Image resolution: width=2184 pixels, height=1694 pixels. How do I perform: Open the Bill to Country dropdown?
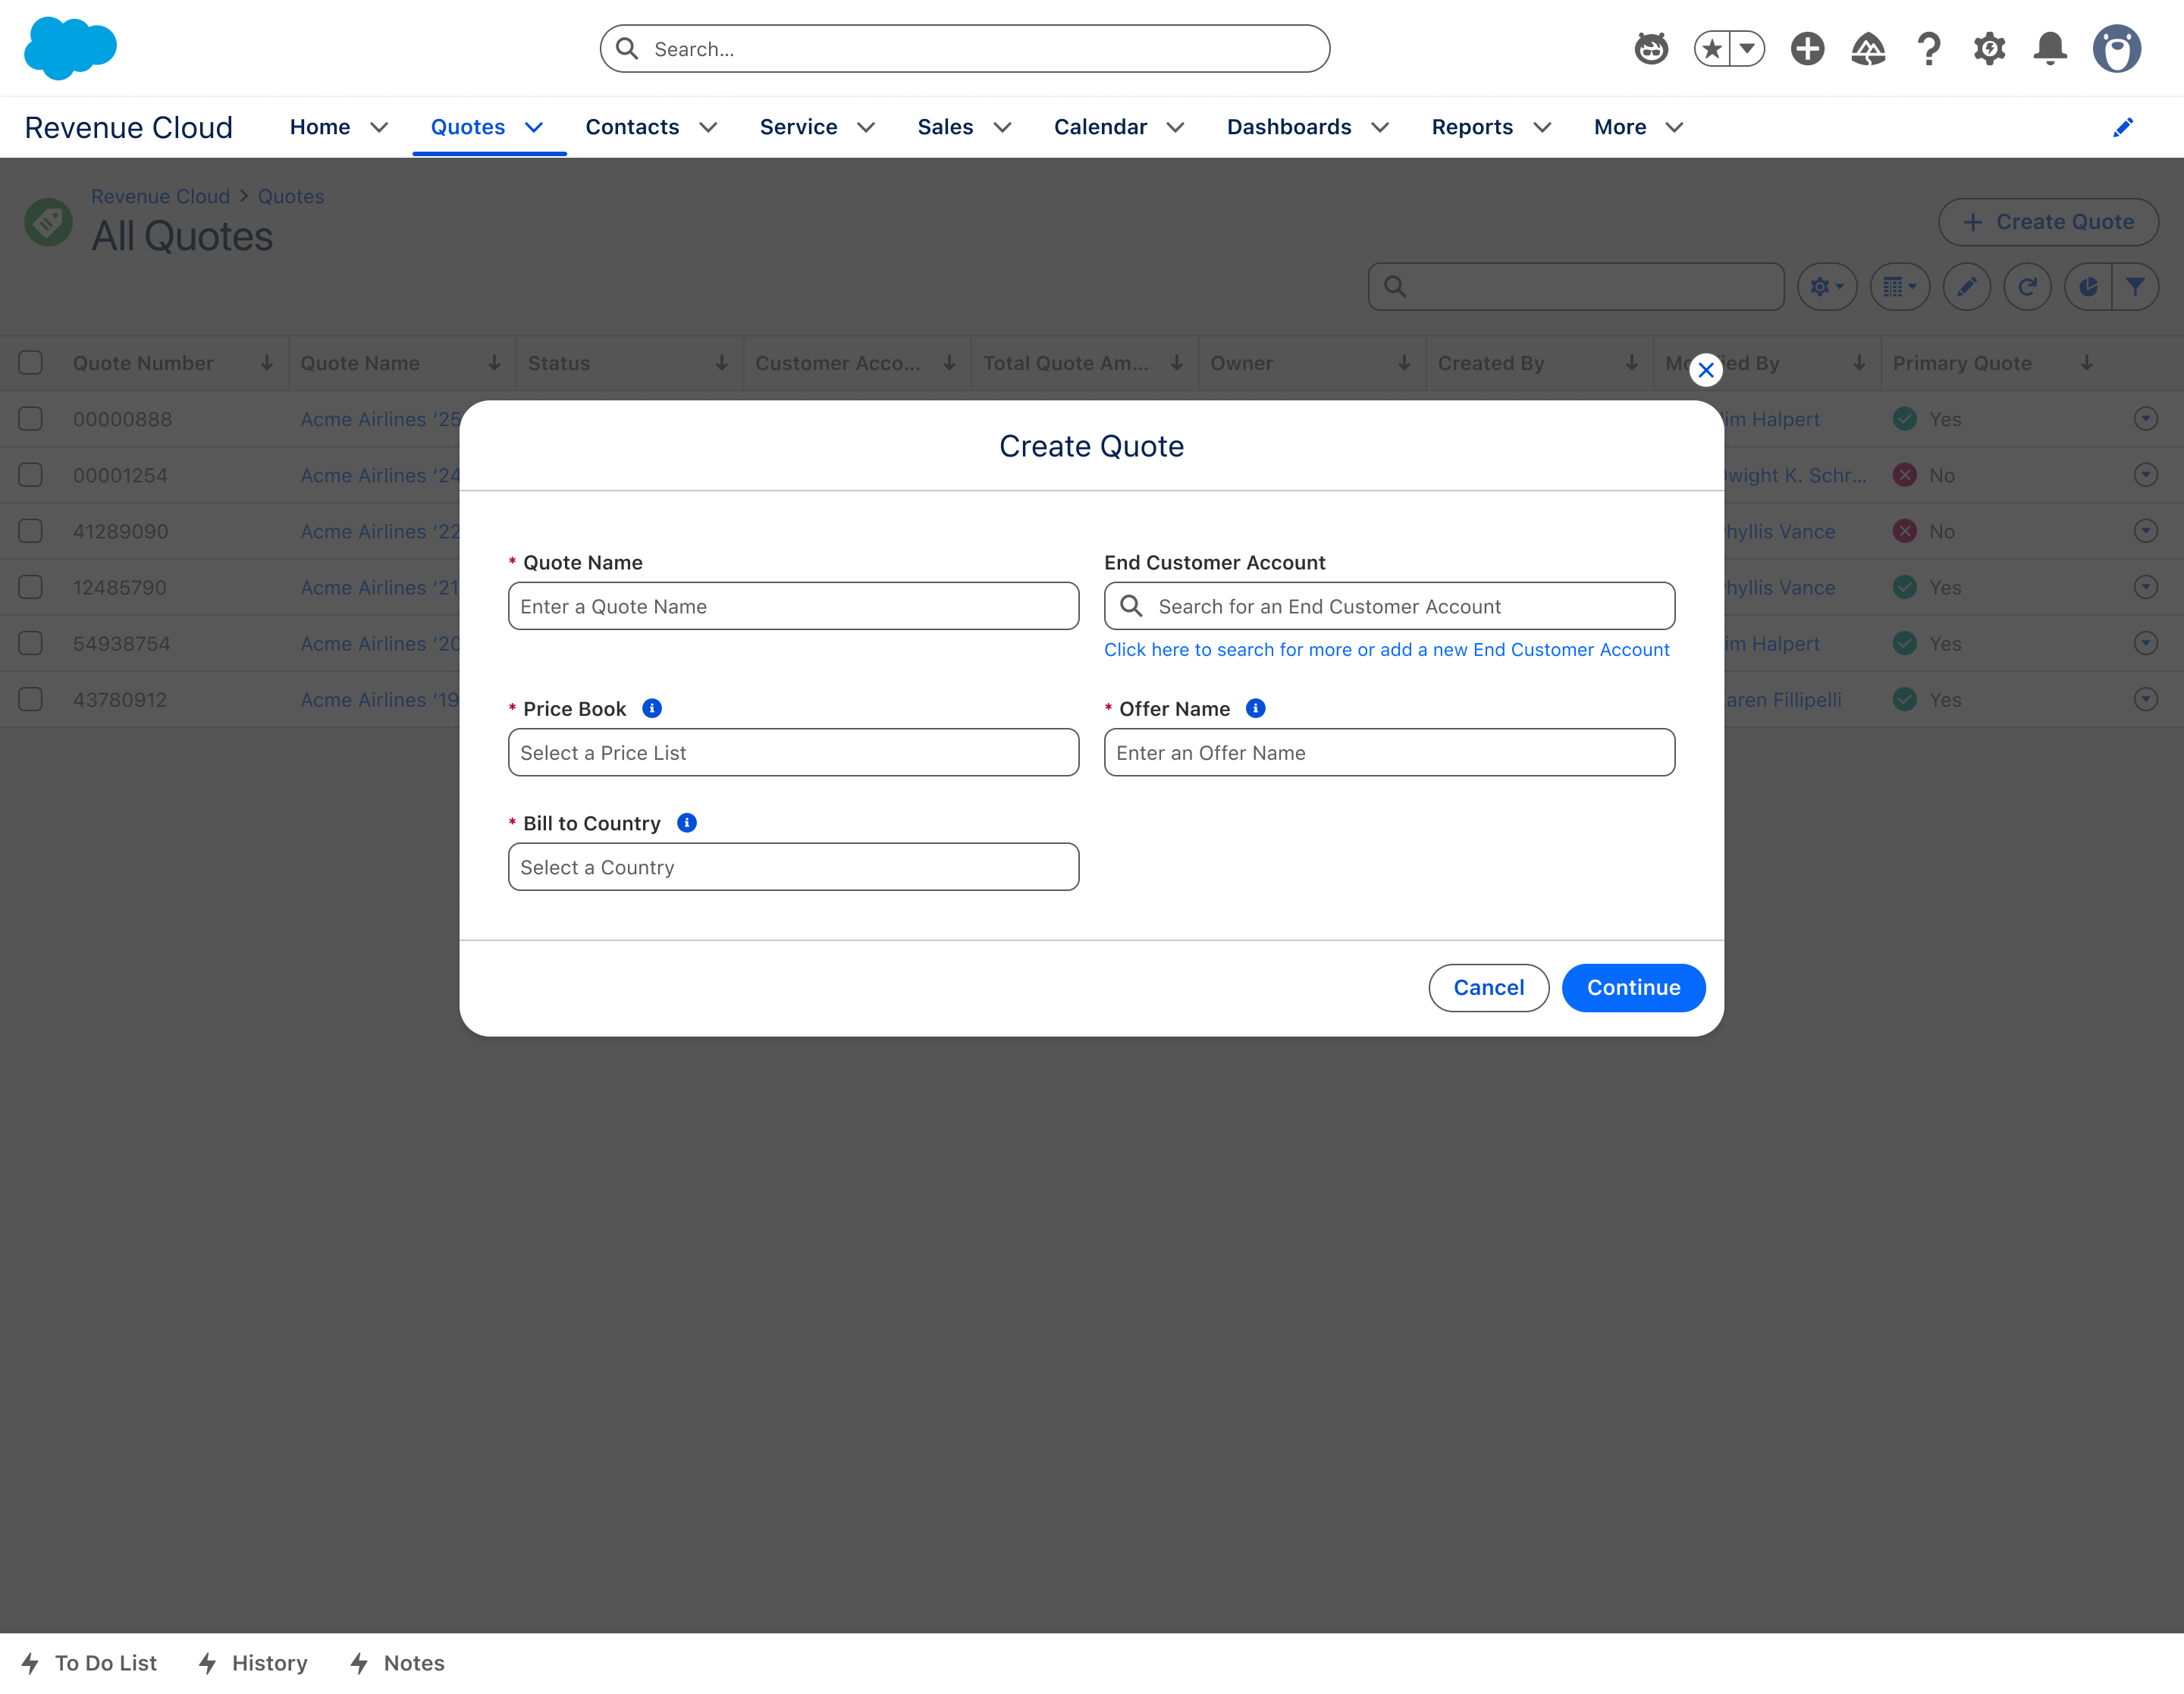[x=793, y=866]
